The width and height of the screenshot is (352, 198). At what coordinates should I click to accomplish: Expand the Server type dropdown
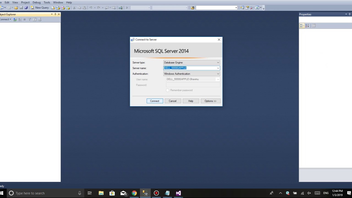[218, 62]
